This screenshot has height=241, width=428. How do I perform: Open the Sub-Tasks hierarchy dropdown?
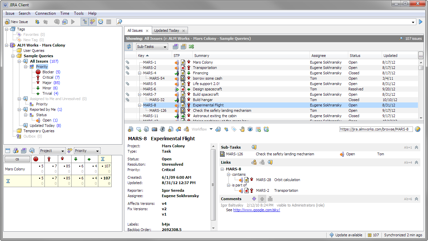152,47
